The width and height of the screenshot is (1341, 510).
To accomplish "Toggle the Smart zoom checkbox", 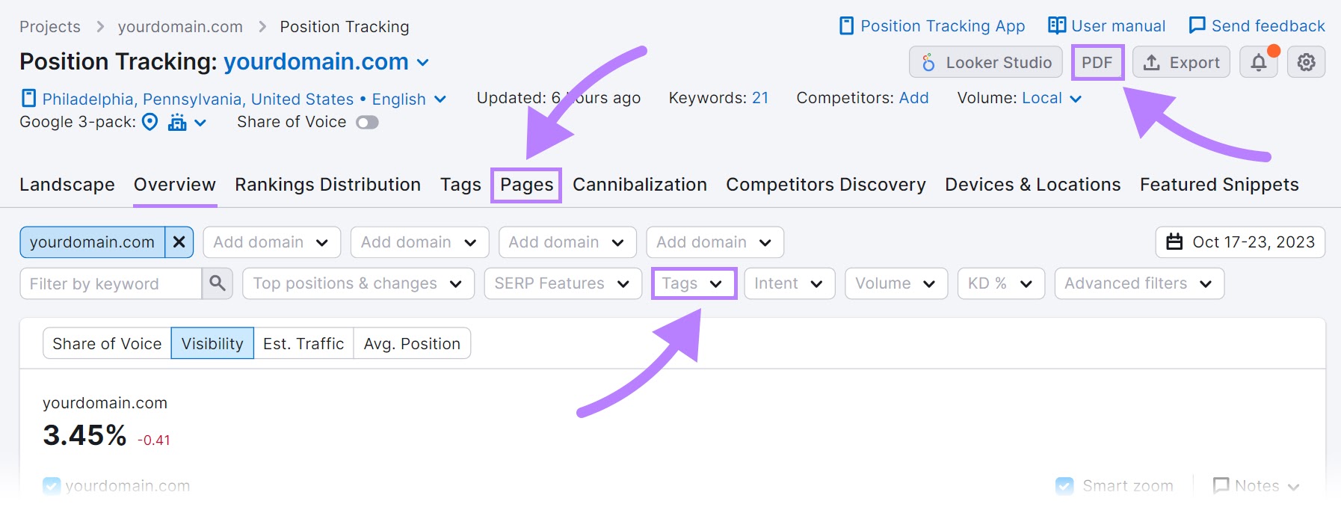I will click(1064, 486).
